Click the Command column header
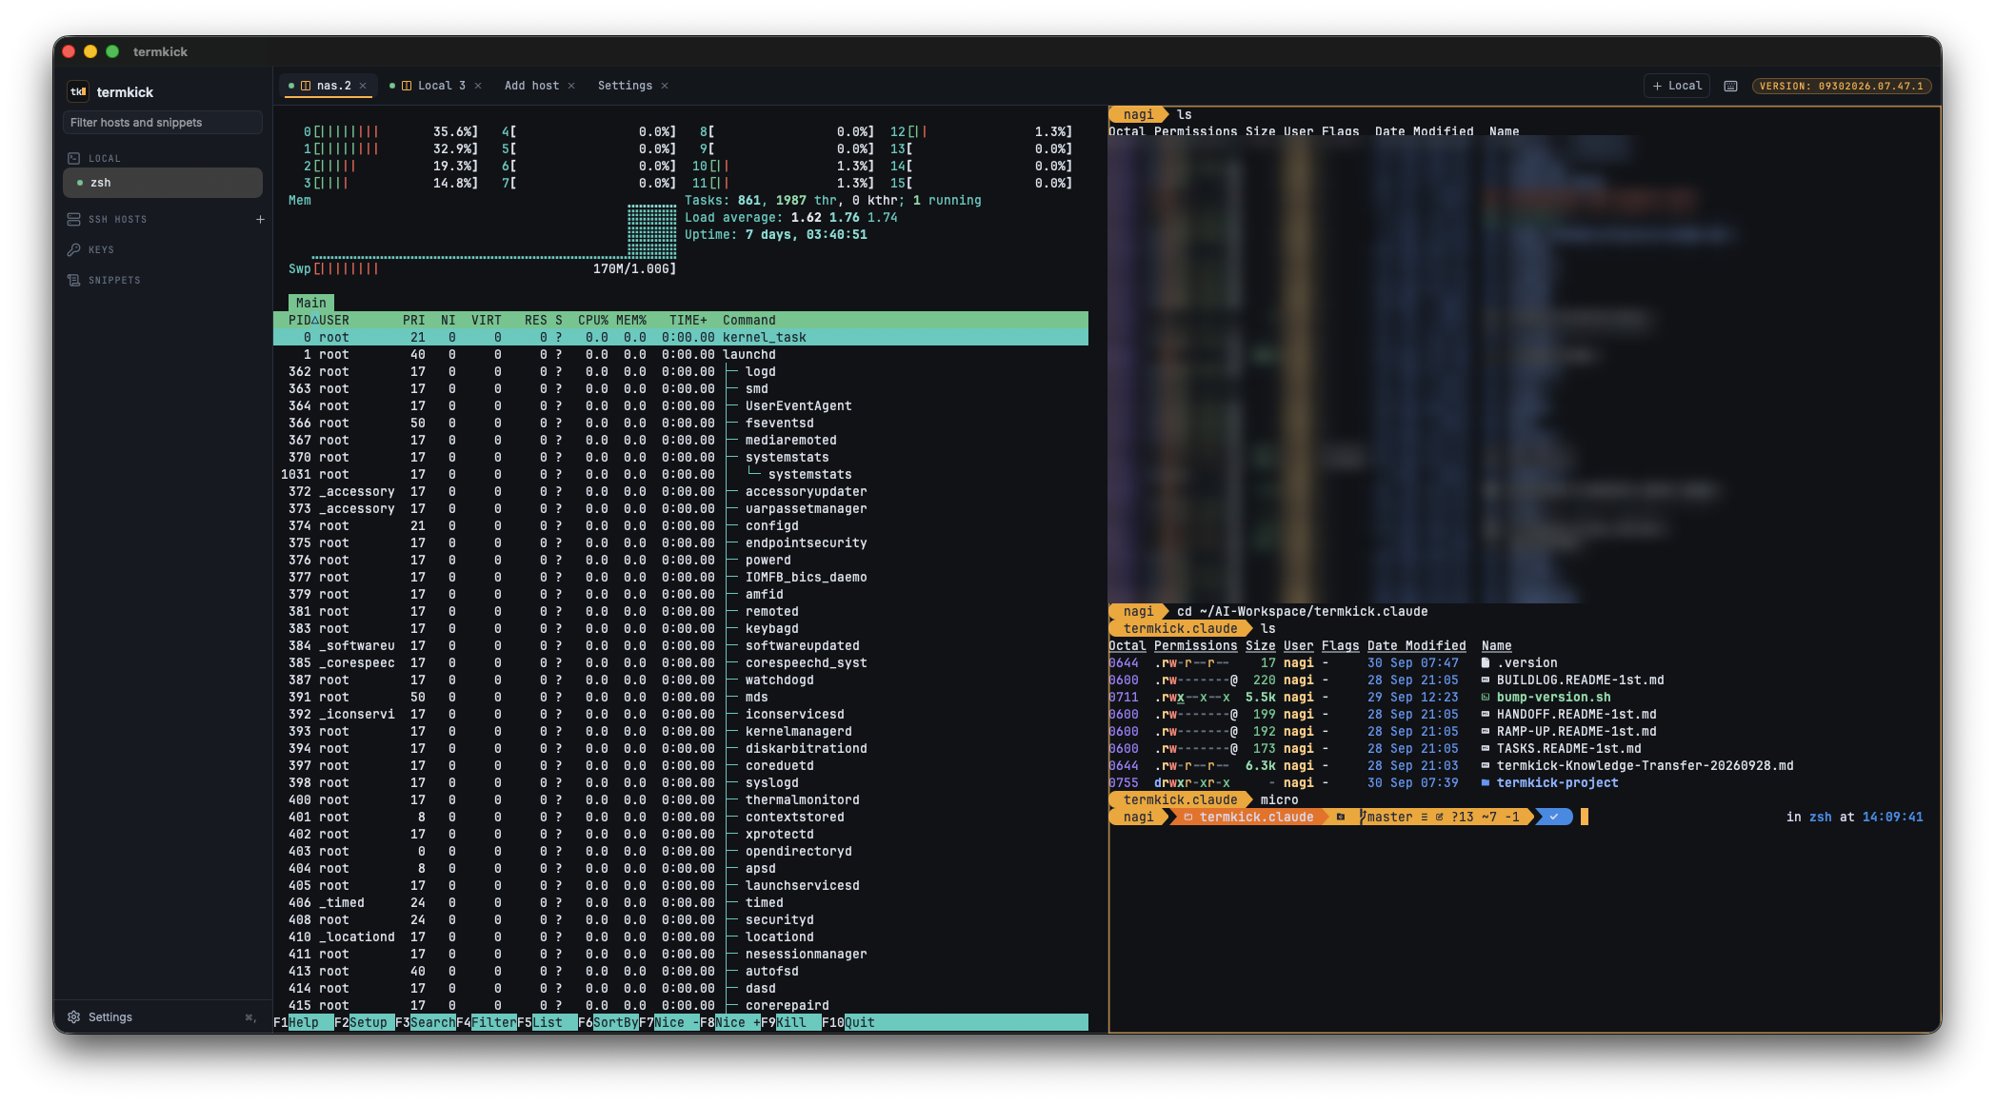 coord(748,320)
